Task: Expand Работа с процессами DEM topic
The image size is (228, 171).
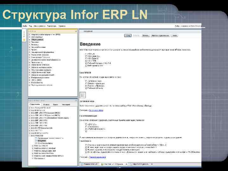Action: (33, 151)
